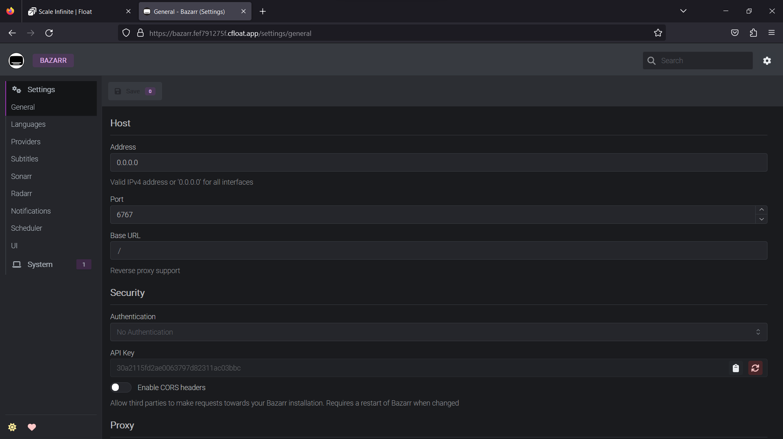Open the settings gear in header
The width and height of the screenshot is (783, 439).
click(x=767, y=60)
